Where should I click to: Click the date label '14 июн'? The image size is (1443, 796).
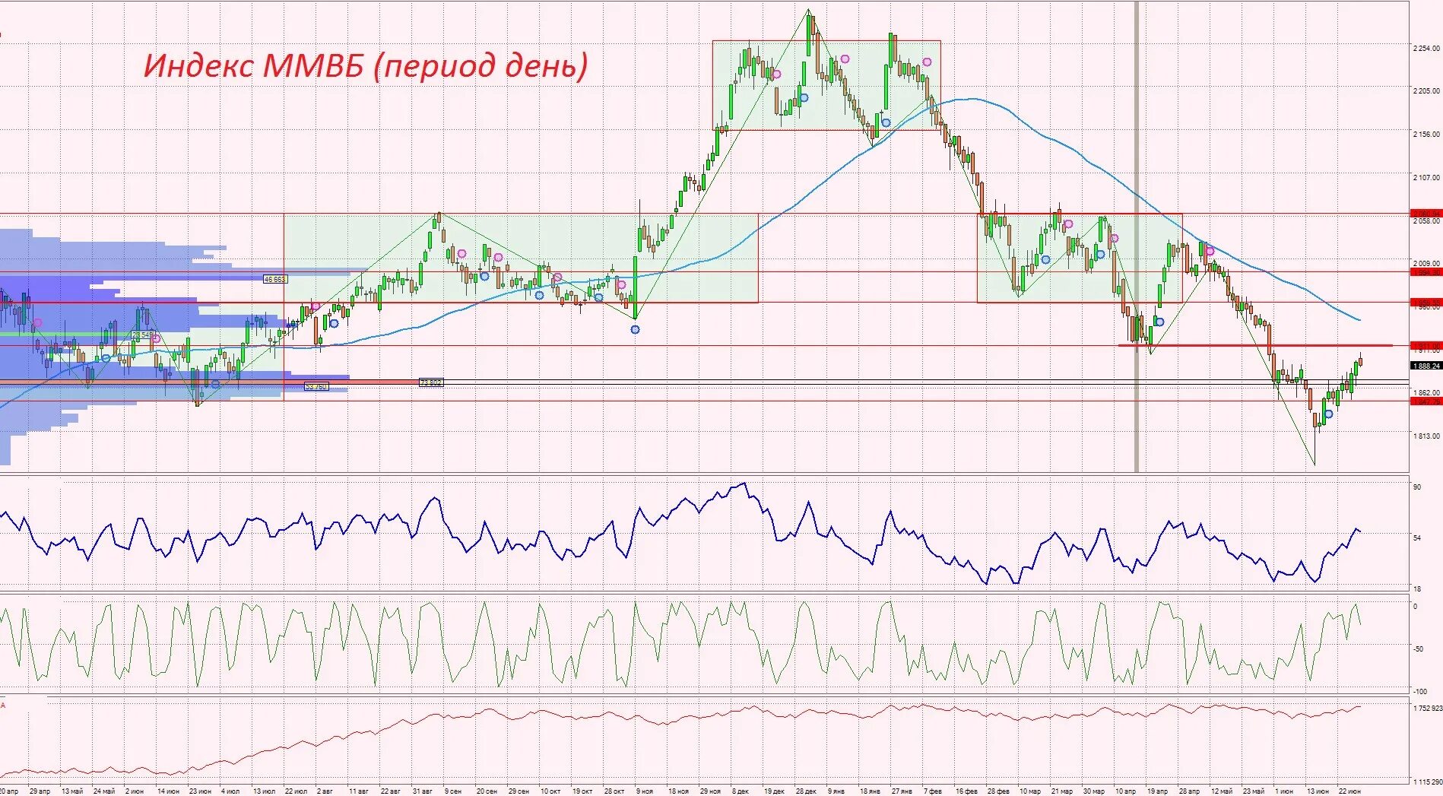coord(168,791)
